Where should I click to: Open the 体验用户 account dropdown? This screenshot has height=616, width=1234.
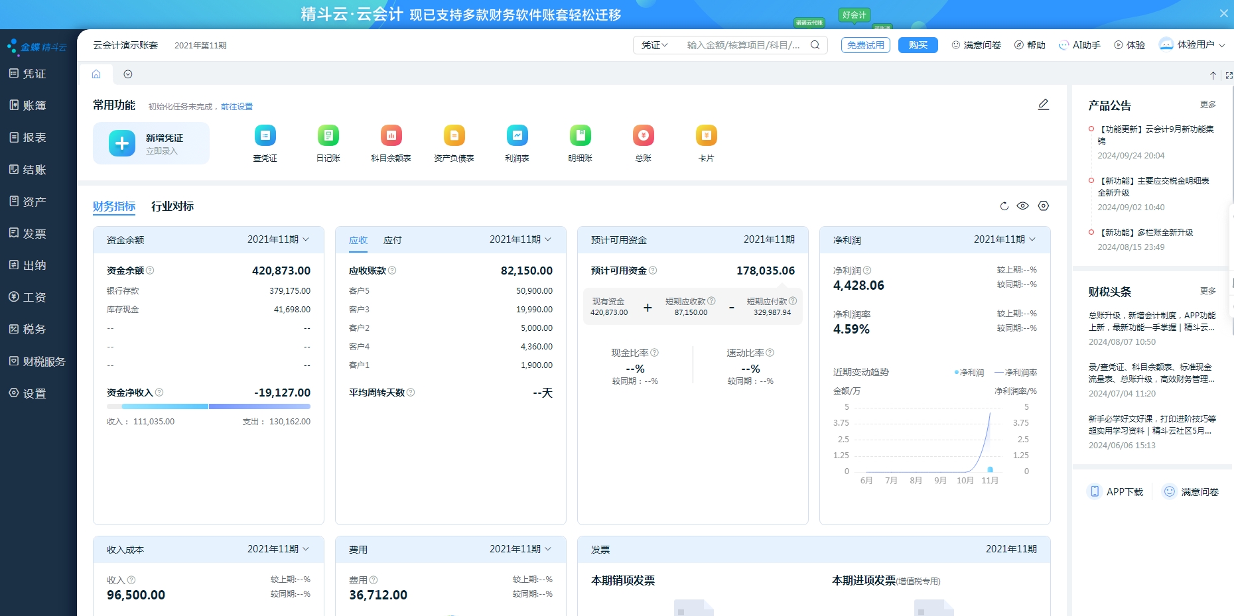[x=1192, y=45]
